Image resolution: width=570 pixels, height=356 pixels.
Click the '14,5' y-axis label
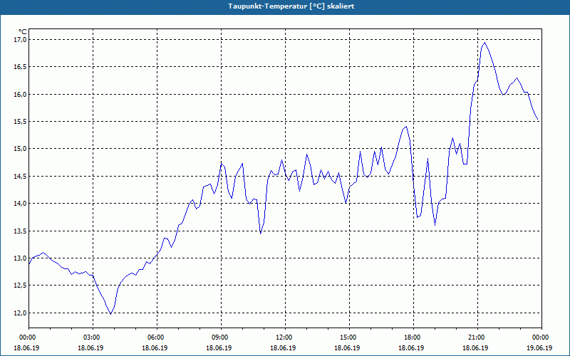point(20,176)
